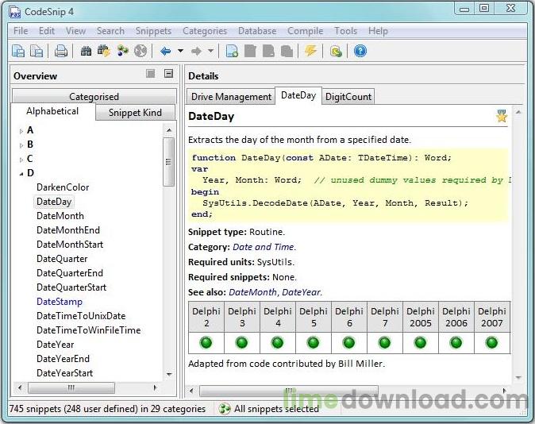This screenshot has height=424, width=535.
Task: Go back with the blue left arrow
Action: click(x=165, y=51)
